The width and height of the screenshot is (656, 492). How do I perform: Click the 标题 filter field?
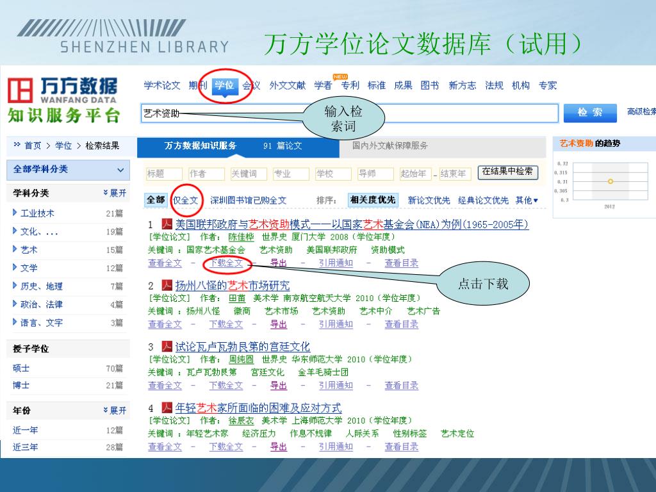[164, 174]
